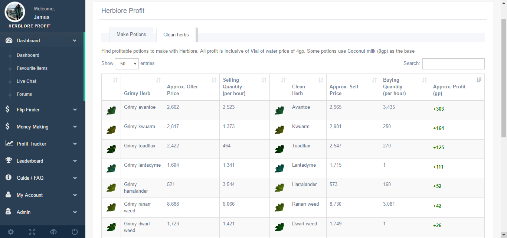507x238 pixels.
Task: Sort by Clean Herb column header
Action: [x=308, y=87]
